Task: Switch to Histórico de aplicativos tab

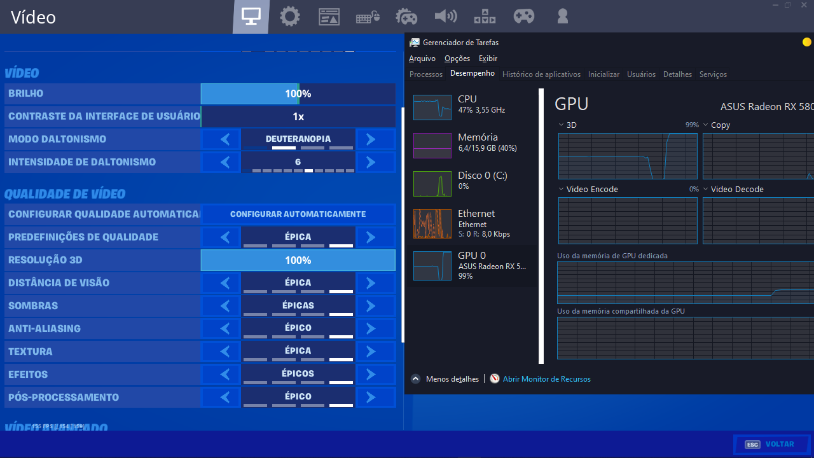Action: click(541, 74)
